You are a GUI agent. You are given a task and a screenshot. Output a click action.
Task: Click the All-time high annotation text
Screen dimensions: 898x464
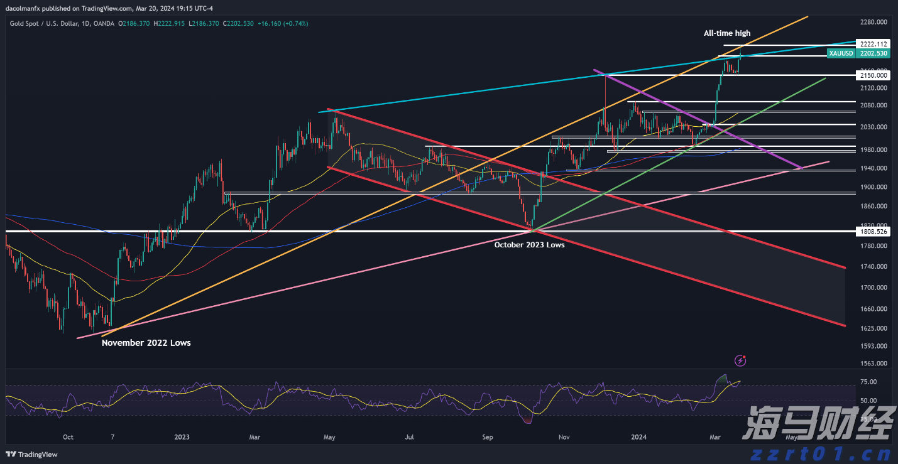(x=726, y=33)
